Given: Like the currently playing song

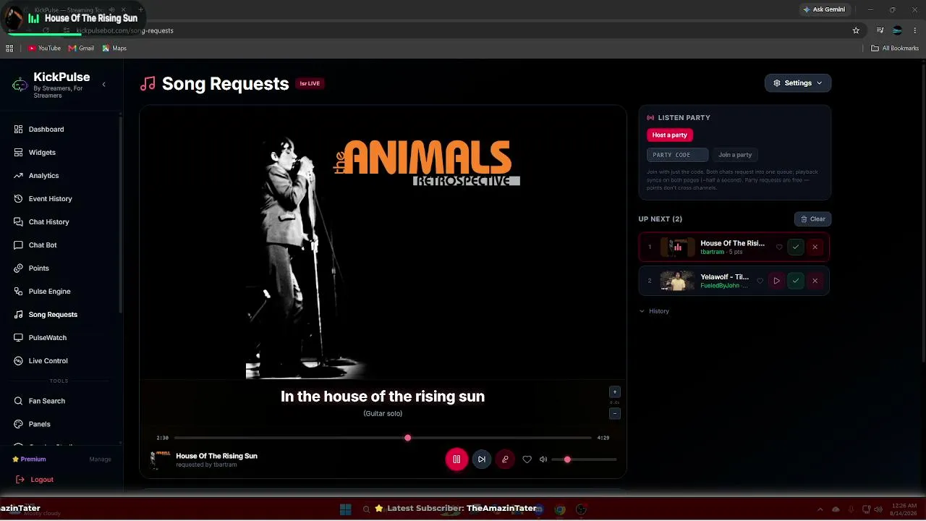Looking at the screenshot, I should 527,459.
